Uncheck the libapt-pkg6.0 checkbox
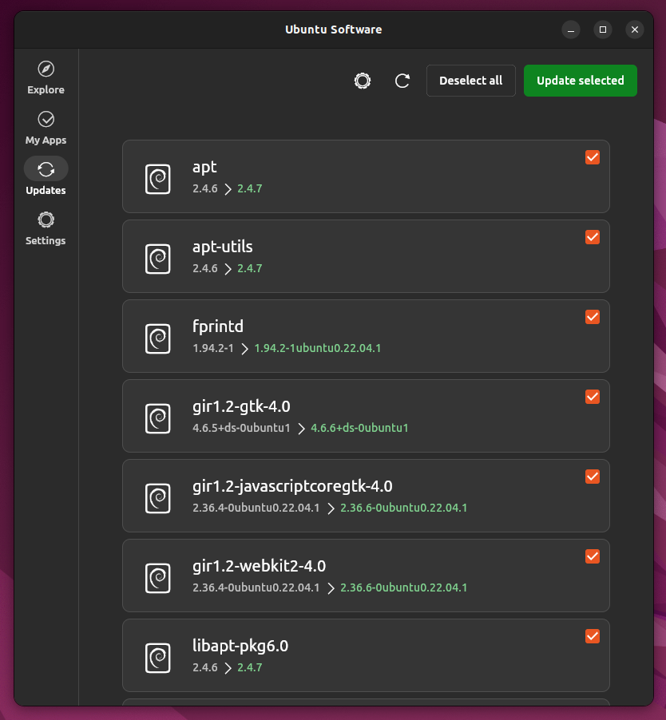 (593, 636)
